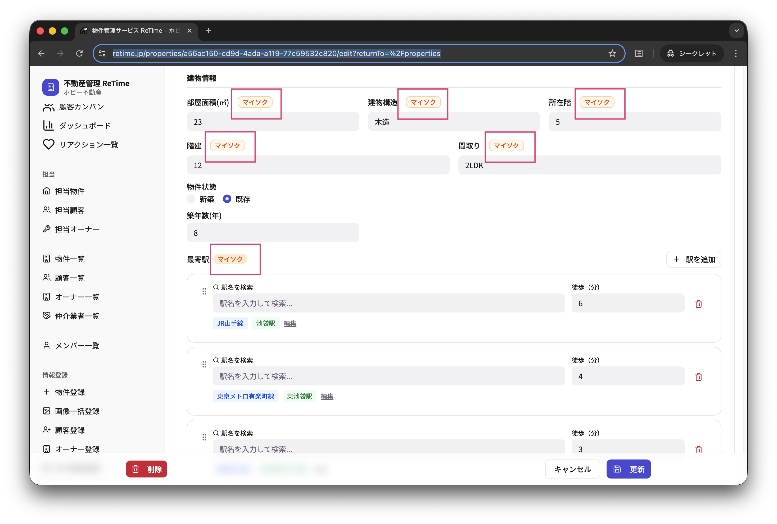Click the 更新 button

pos(628,469)
